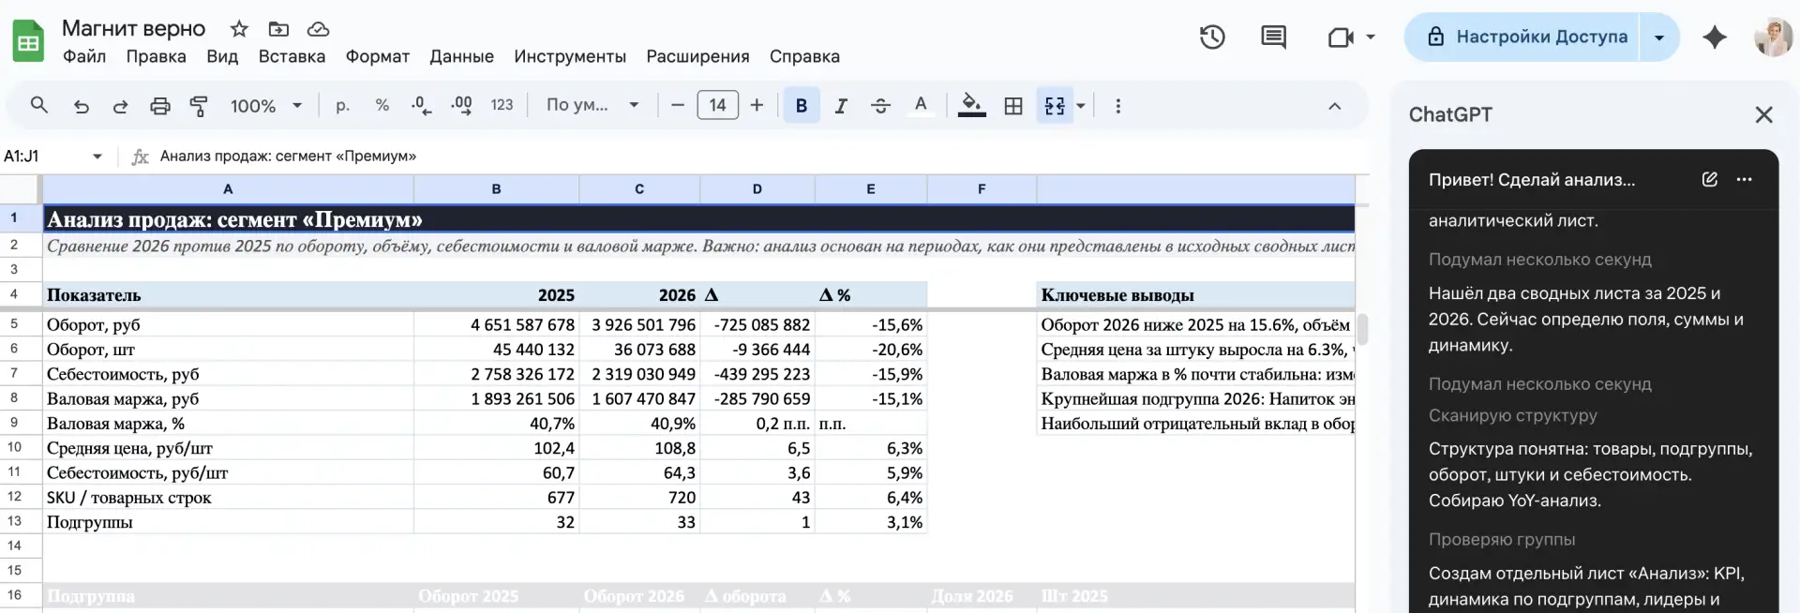Screen dimensions: 1800x613
Task: Collapse the menus with chevron up
Action: click(x=1334, y=106)
